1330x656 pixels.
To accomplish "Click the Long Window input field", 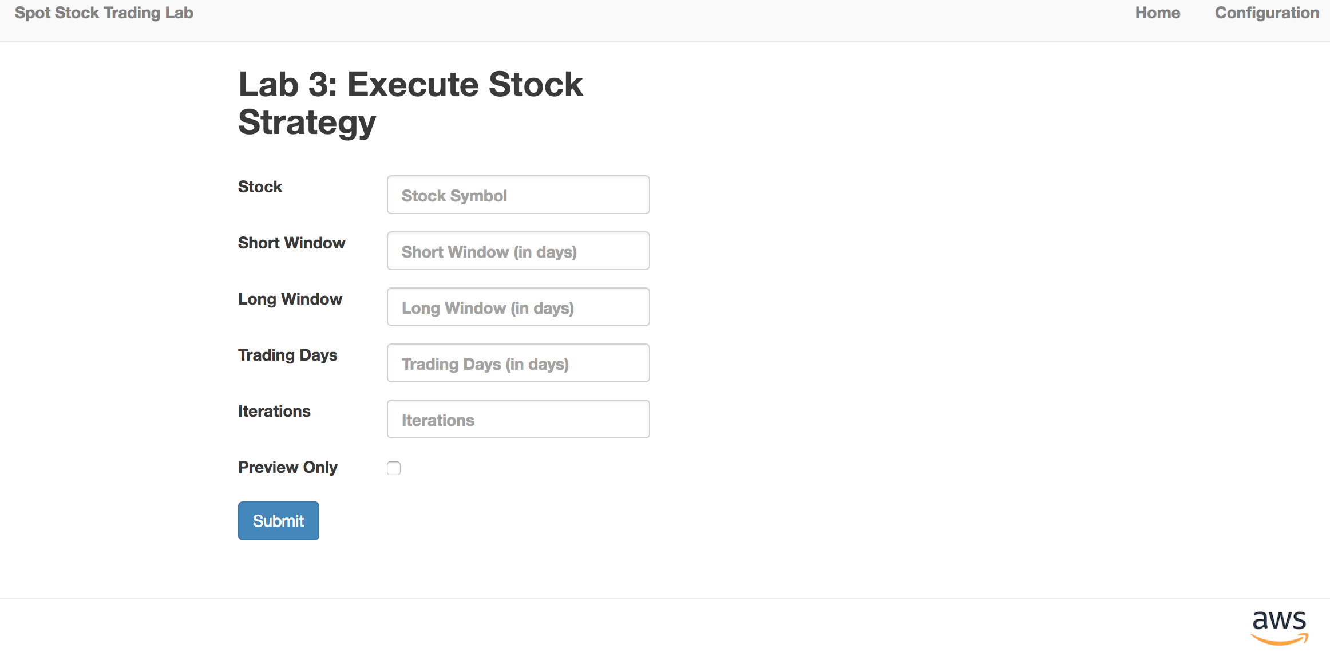I will pyautogui.click(x=518, y=307).
